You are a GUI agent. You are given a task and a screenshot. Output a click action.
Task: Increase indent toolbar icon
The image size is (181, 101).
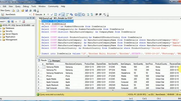pos(100,14)
